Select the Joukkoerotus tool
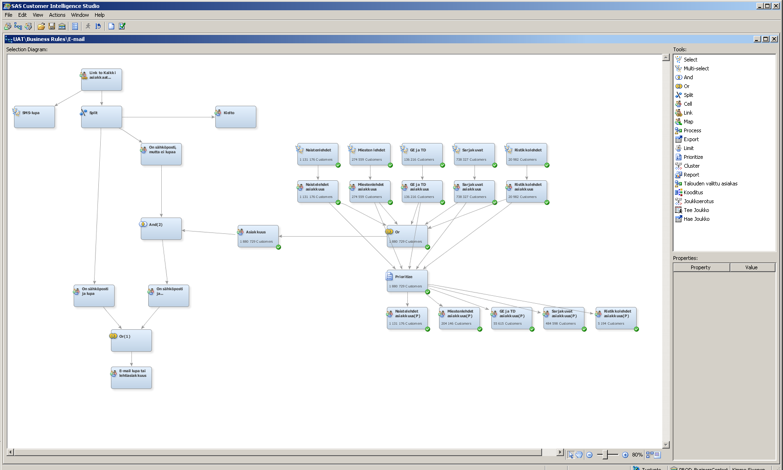This screenshot has width=783, height=470. coord(698,201)
